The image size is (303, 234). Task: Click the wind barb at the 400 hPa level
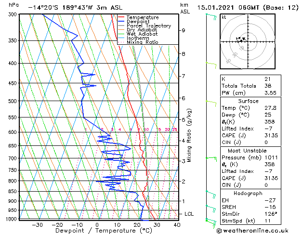click(x=211, y=65)
